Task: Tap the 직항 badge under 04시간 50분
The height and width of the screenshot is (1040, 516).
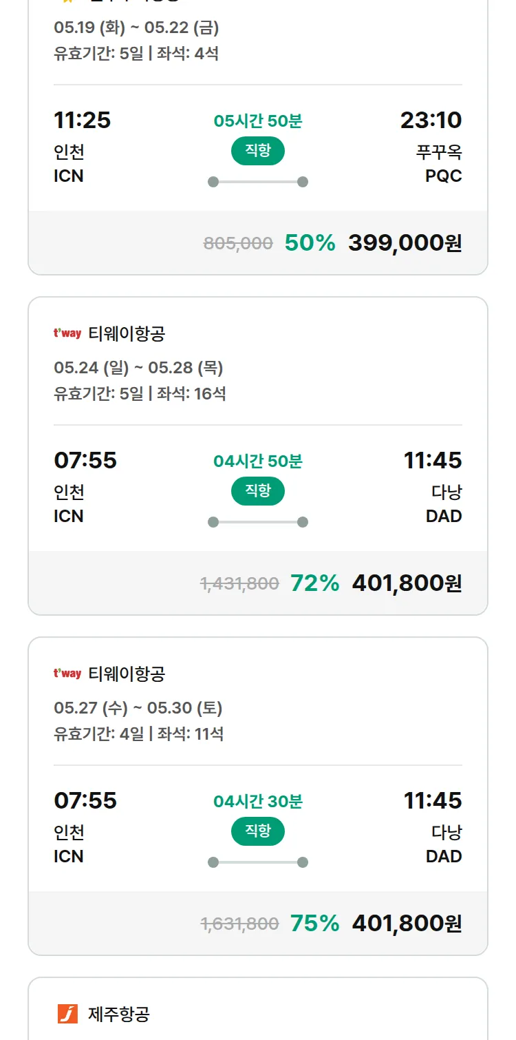Action: point(258,491)
